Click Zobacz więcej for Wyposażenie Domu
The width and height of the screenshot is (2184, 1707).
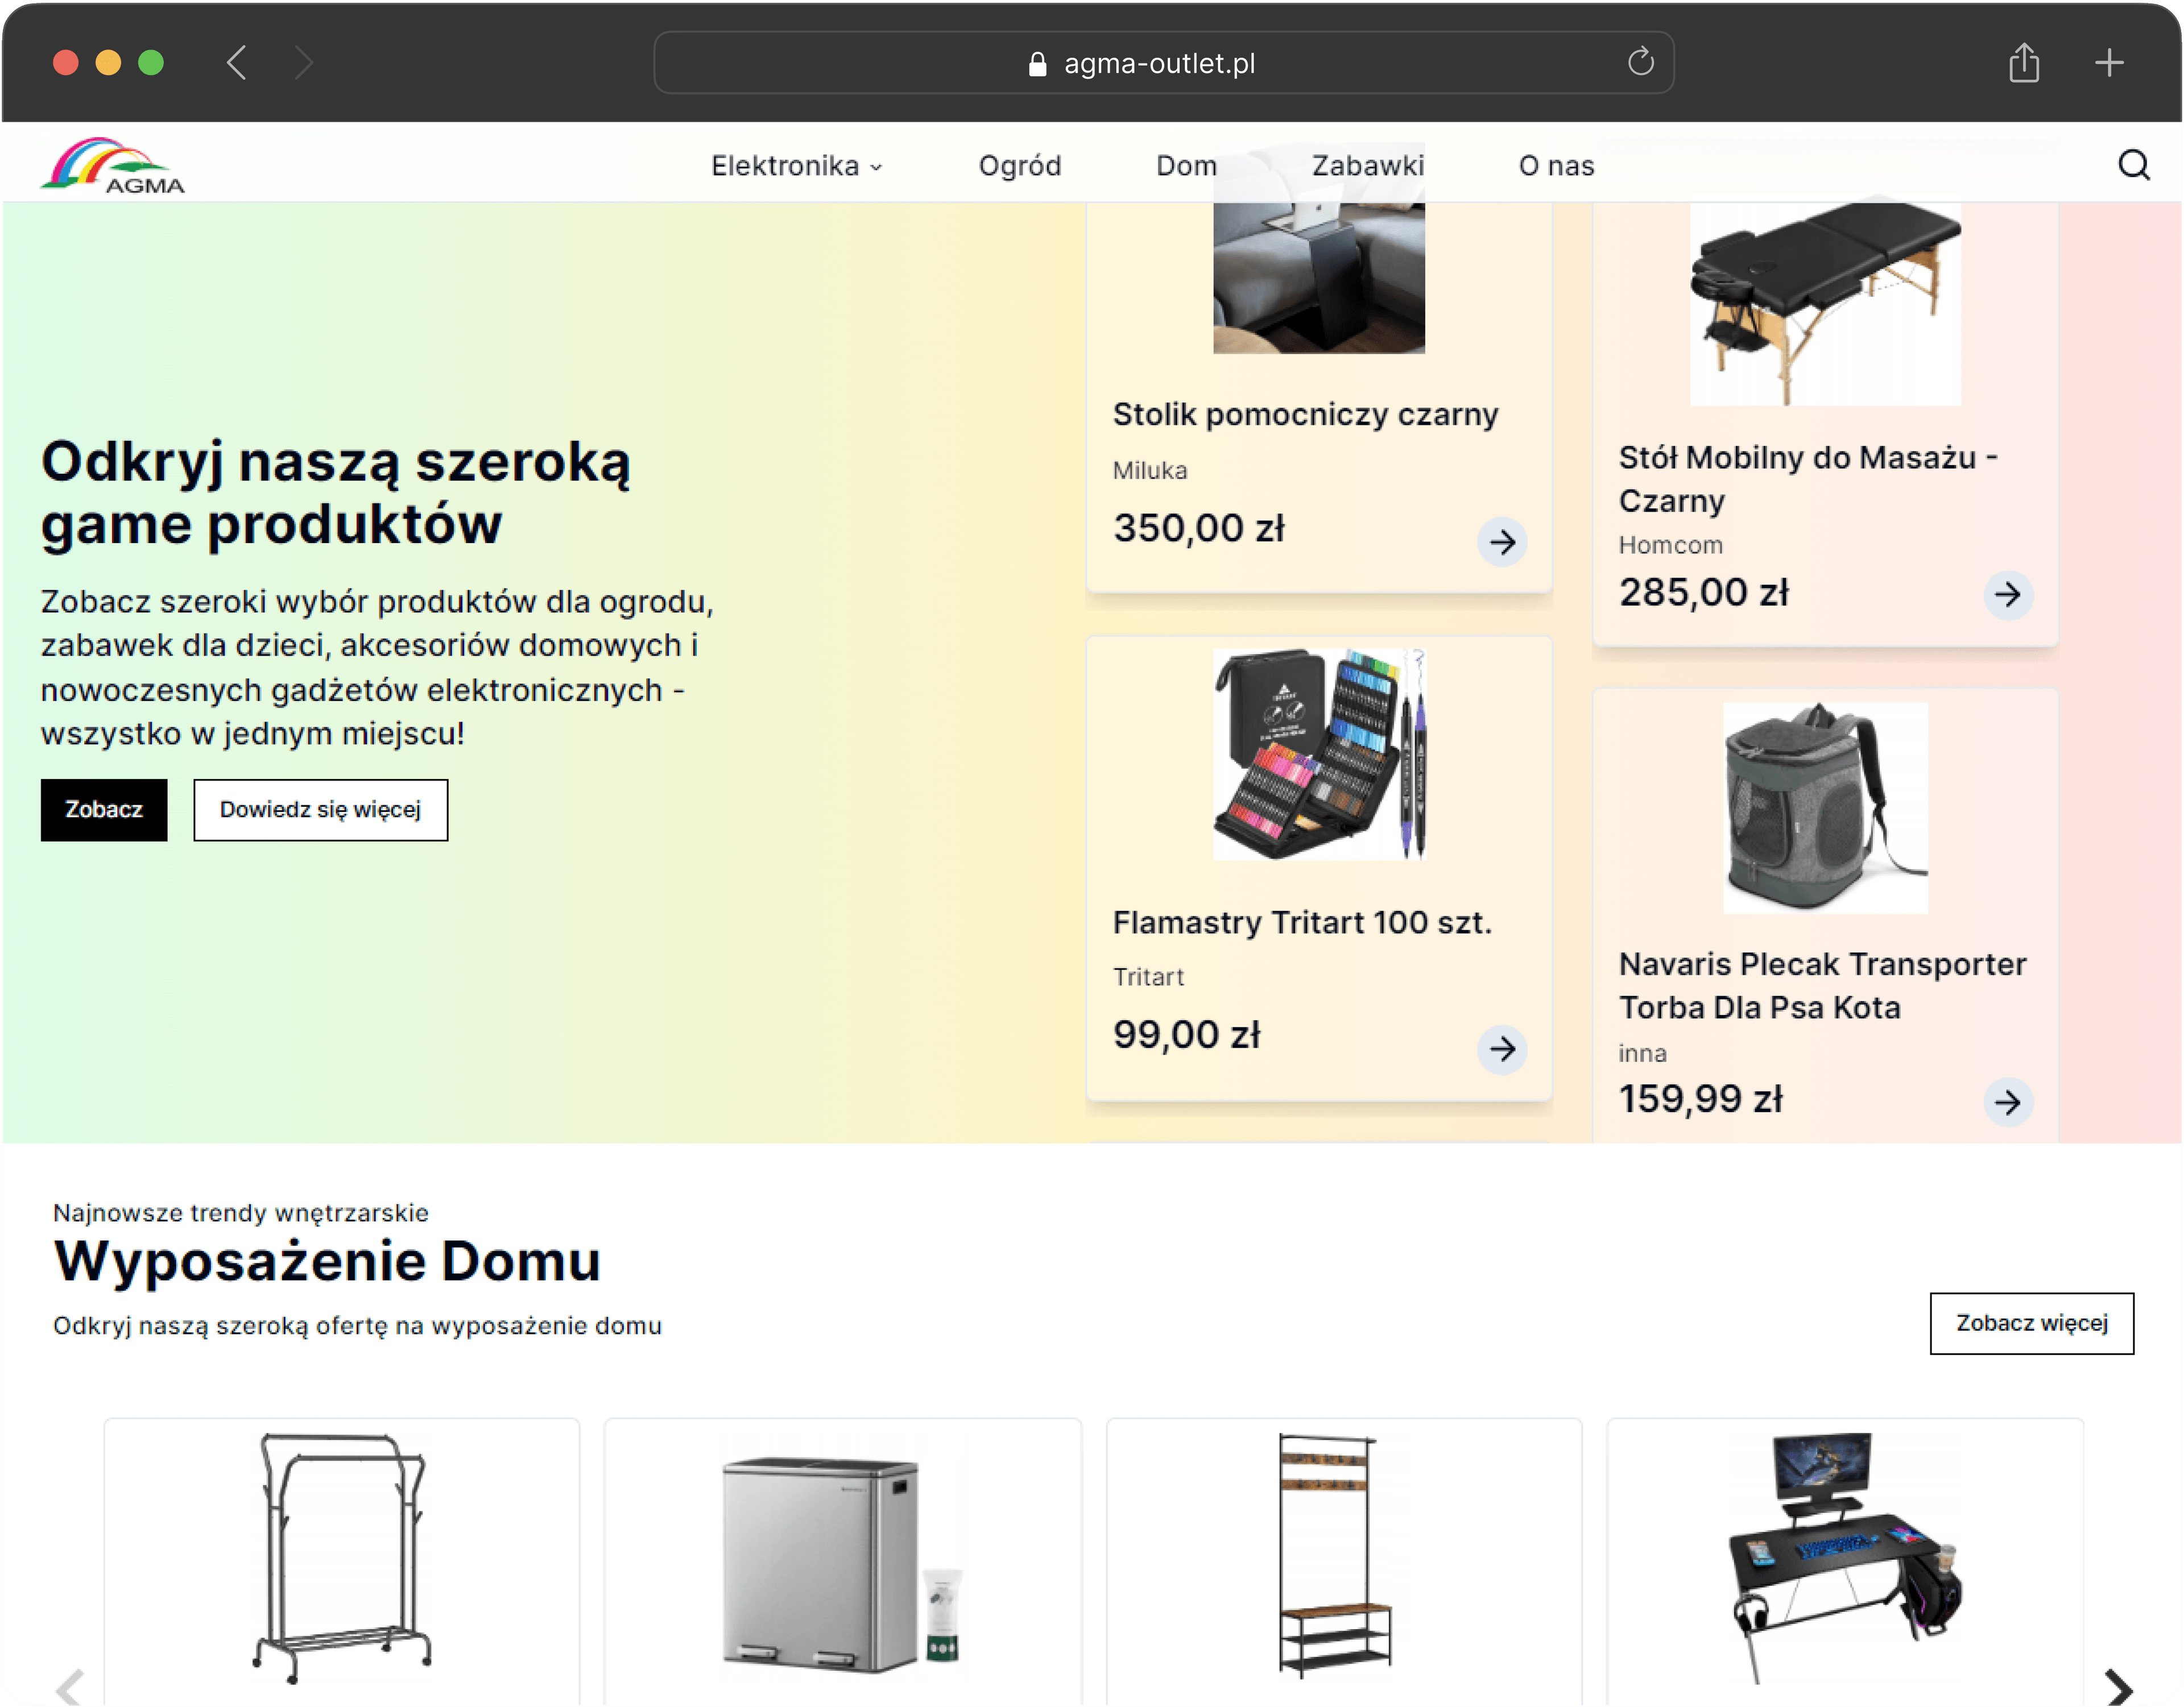[x=2031, y=1322]
